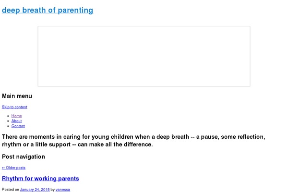
Task: Open the Home menu item
Action: coord(17,116)
